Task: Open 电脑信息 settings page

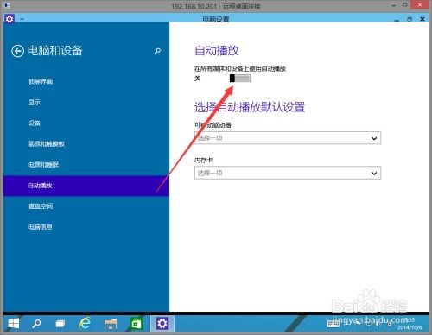Action: pyautogui.click(x=40, y=227)
